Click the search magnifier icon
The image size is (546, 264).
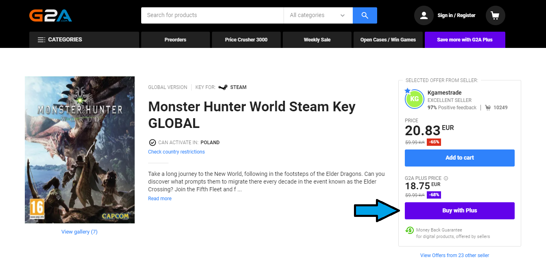(365, 15)
